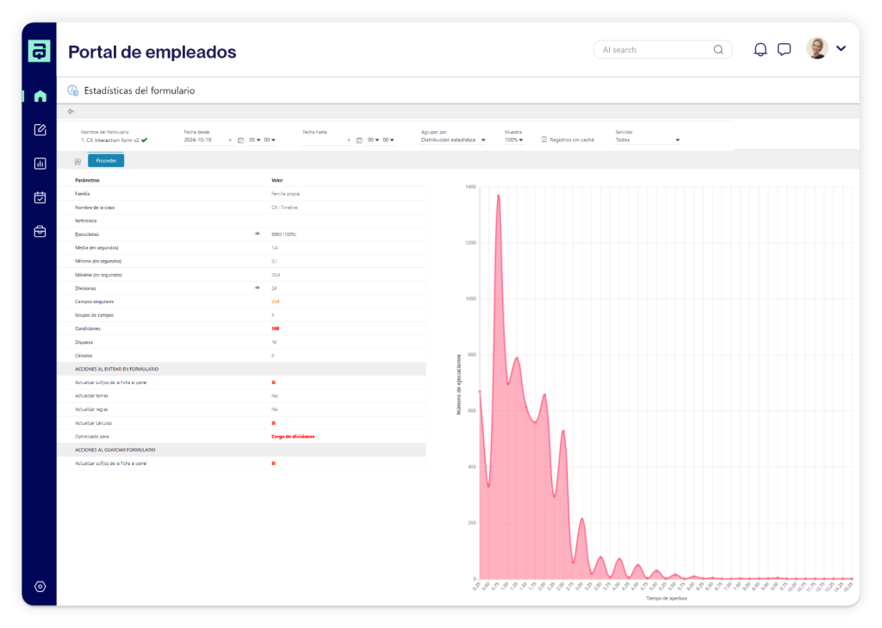Image resolution: width=882 pixels, height=628 pixels.
Task: Open user profile menu chevron
Action: coord(841,49)
